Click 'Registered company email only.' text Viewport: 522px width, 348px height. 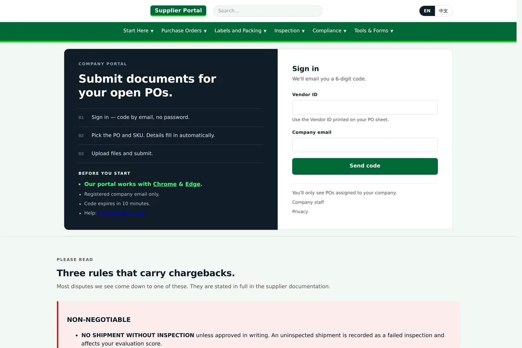pos(122,194)
